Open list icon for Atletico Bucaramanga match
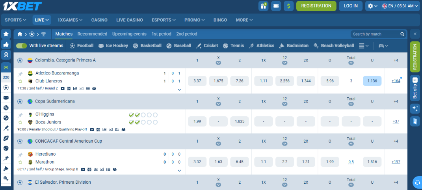The height and width of the screenshot is (190, 422). click(x=88, y=88)
